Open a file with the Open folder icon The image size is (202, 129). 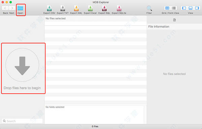click(x=20, y=8)
